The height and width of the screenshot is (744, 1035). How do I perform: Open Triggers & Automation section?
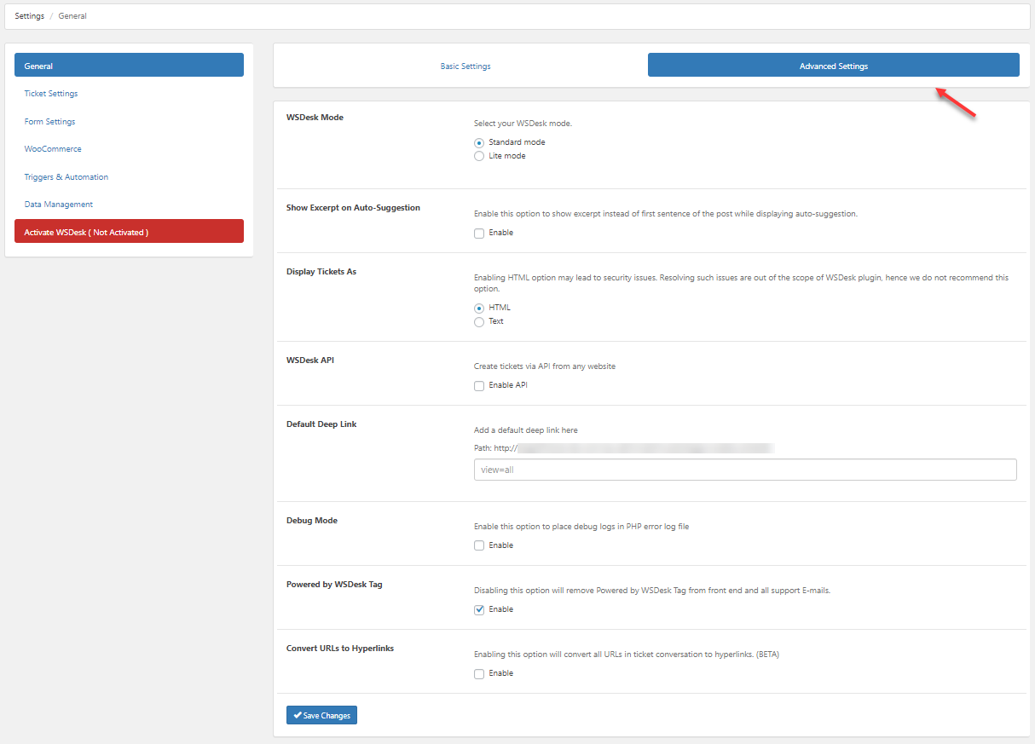66,177
